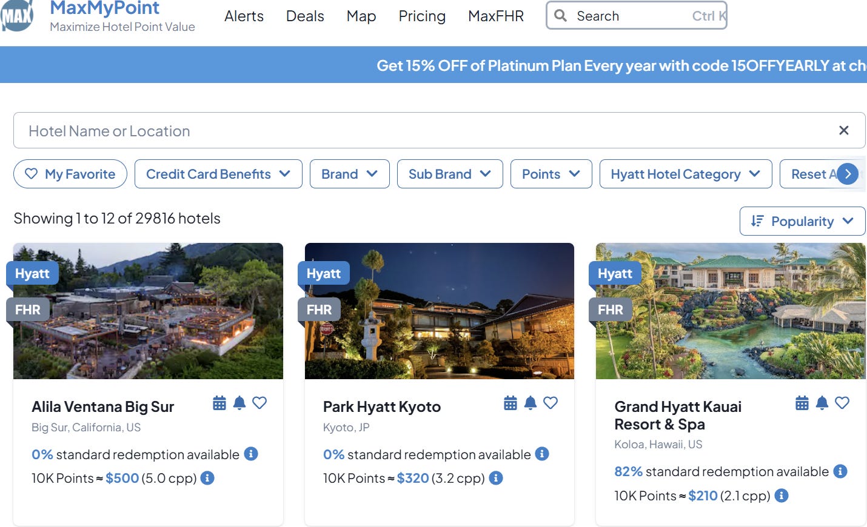
Task: View the Grand Hyatt Kauai resort photo
Action: [x=731, y=311]
